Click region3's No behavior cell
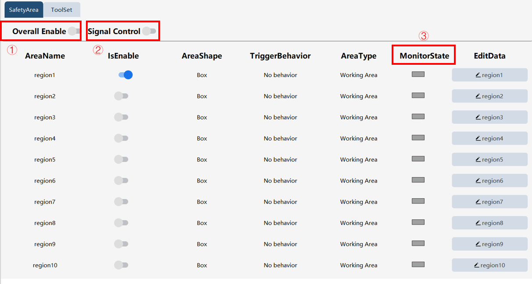532x284 pixels. [280, 117]
